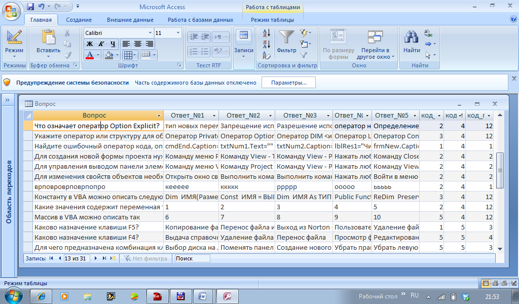Click the Фильтр funnel button

286,42
